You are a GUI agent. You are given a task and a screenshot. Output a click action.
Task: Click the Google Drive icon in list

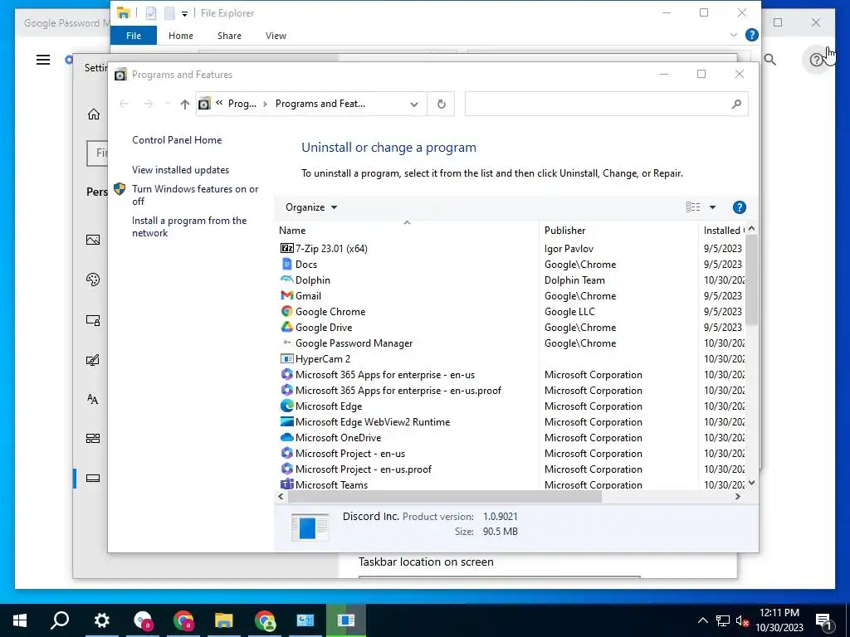[286, 327]
